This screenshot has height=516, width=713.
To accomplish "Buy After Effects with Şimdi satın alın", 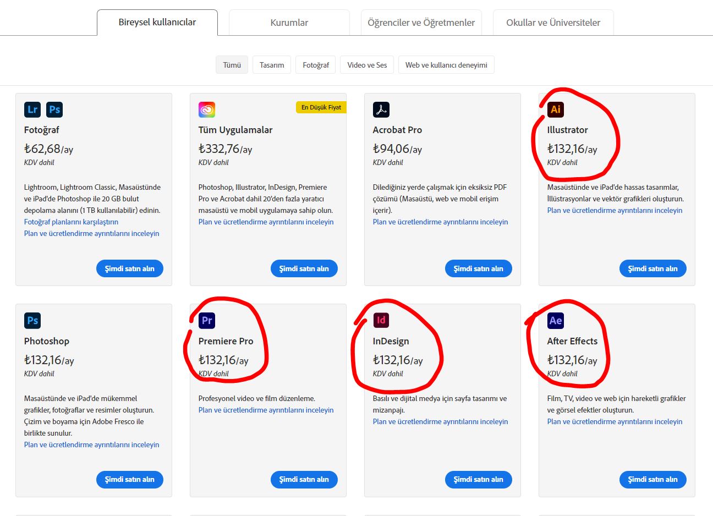I will coord(653,479).
